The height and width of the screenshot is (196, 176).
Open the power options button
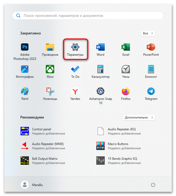click(153, 185)
